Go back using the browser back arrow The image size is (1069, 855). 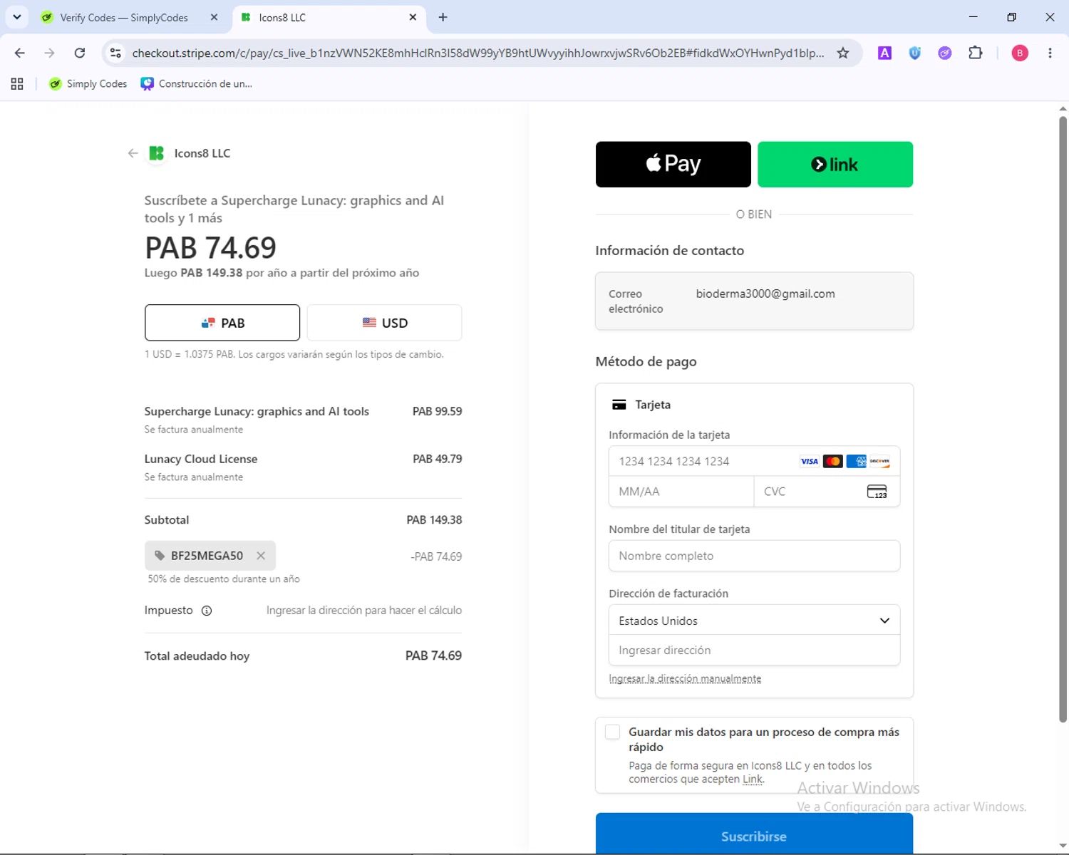[20, 53]
